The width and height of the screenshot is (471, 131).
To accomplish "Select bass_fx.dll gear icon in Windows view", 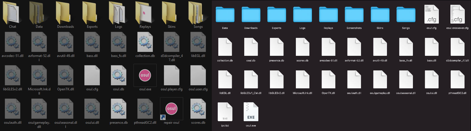I will pyautogui.click(x=119, y=42).
